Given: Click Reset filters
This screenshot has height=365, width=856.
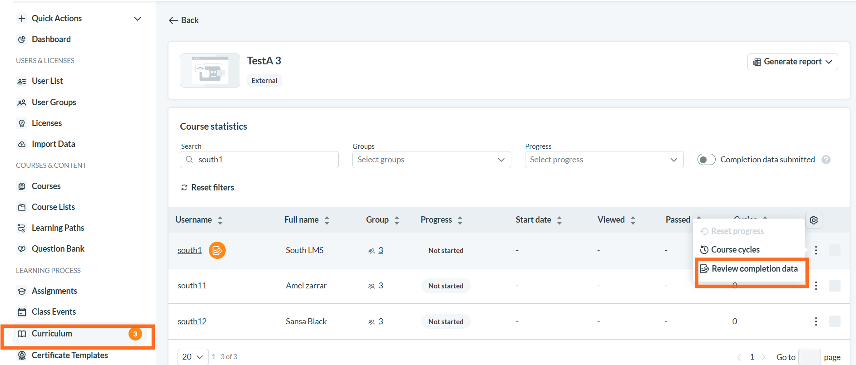Looking at the screenshot, I should [208, 188].
